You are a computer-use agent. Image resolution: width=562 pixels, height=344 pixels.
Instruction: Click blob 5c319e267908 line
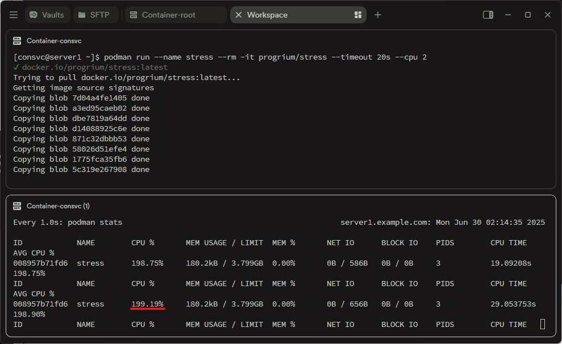pyautogui.click(x=81, y=169)
